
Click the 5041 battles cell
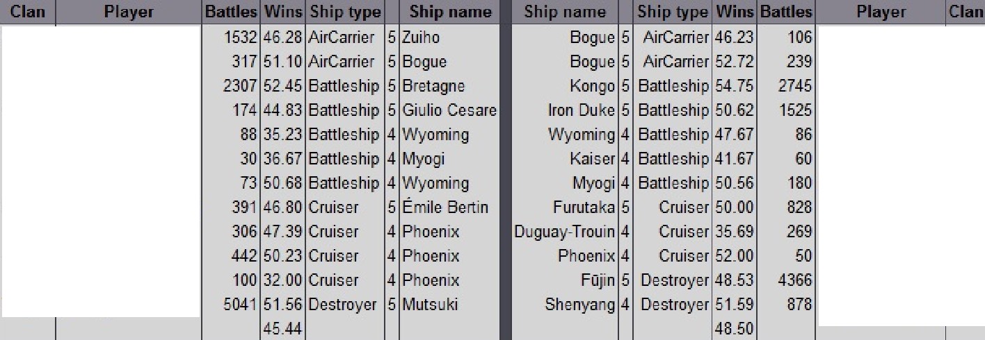(241, 305)
